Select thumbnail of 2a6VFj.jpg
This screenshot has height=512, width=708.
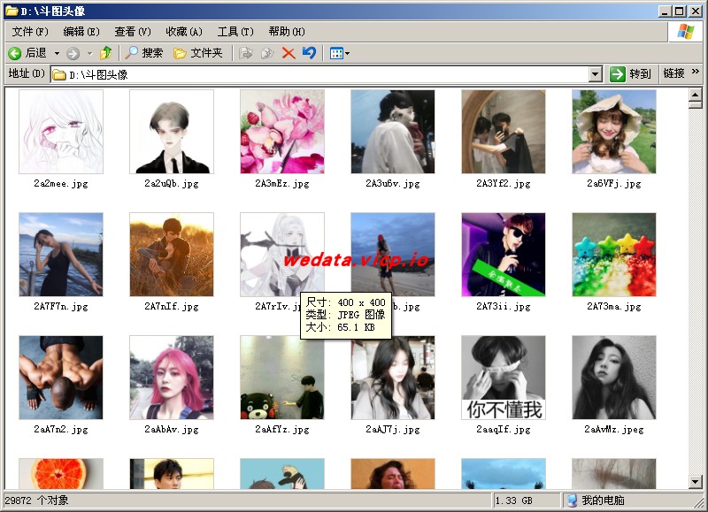614,131
